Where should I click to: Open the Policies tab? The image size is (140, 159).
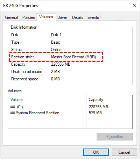(29, 17)
